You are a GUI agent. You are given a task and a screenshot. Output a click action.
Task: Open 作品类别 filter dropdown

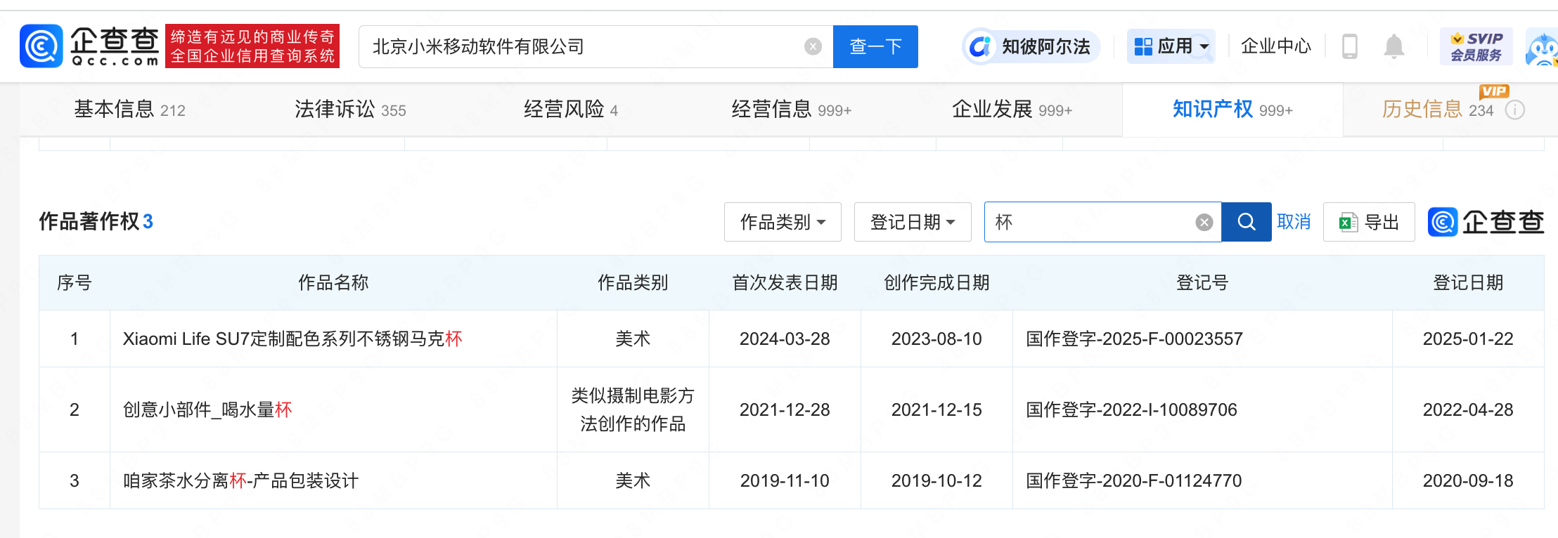pos(783,222)
